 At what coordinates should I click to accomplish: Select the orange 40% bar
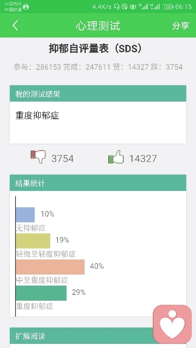[50, 267]
